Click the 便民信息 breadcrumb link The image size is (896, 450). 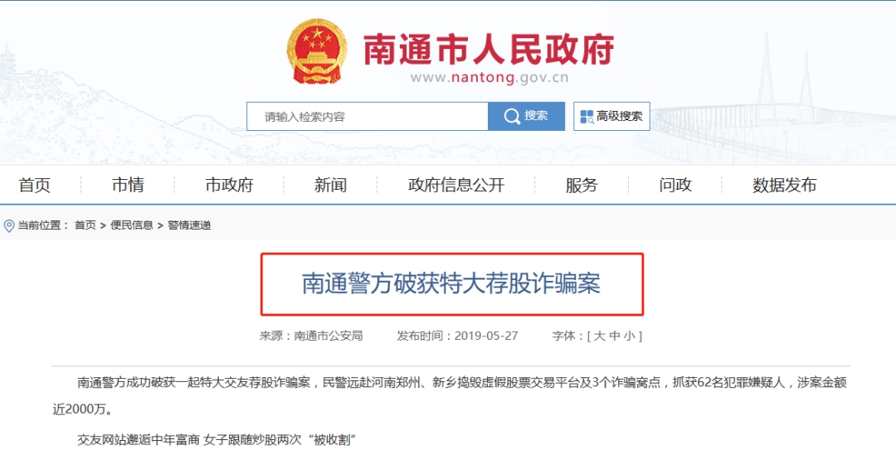[131, 225]
